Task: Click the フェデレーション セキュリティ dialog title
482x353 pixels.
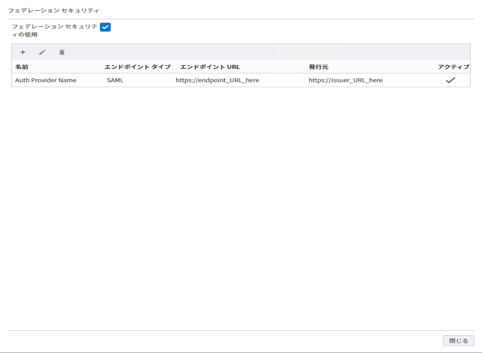Action: tap(53, 10)
